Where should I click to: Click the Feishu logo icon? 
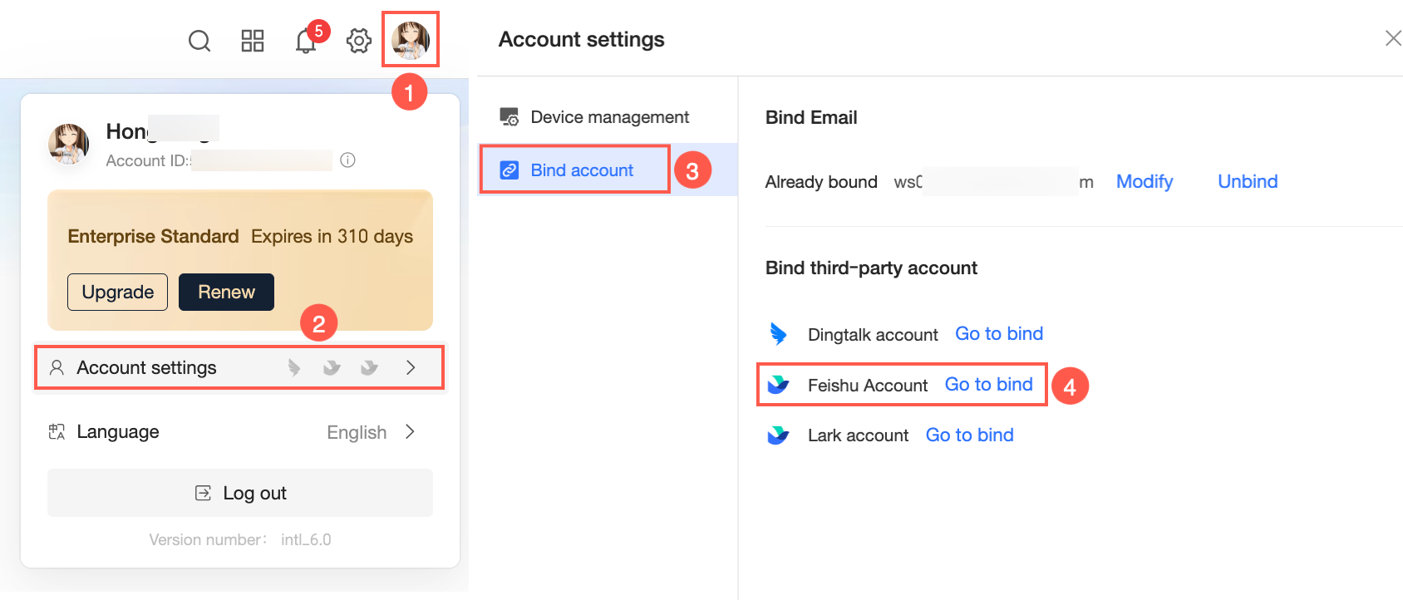coord(778,385)
